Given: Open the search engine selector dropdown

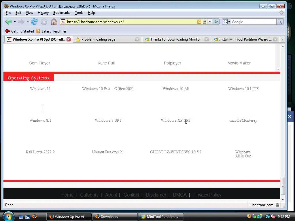Looking at the screenshot, I should [229, 22].
